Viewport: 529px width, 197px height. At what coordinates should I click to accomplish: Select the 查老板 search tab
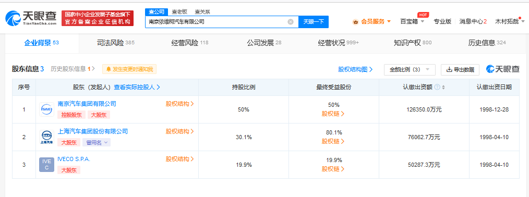point(179,12)
